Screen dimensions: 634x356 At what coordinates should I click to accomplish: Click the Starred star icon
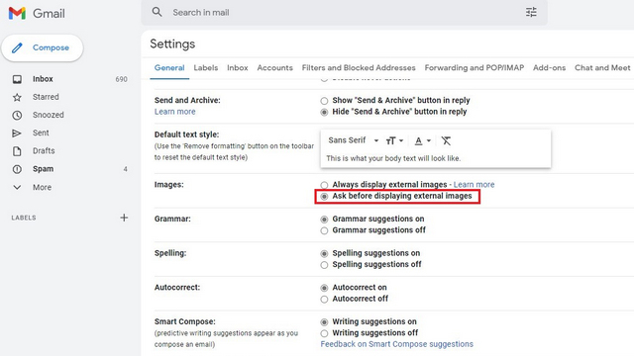coord(17,97)
